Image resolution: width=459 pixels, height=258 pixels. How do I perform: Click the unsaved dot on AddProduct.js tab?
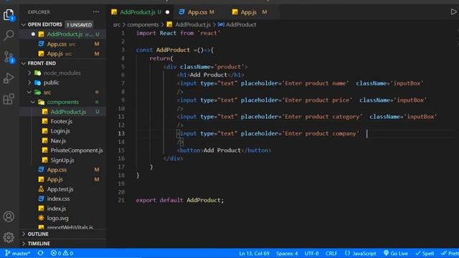coord(167,12)
